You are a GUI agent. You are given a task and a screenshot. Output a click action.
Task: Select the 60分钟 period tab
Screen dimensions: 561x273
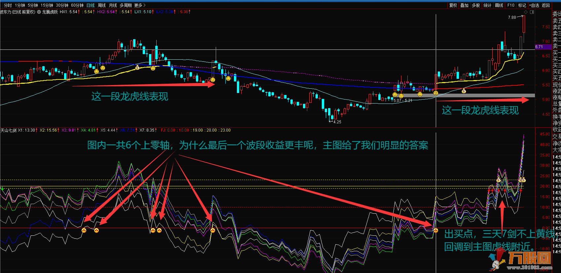pyautogui.click(x=77, y=5)
